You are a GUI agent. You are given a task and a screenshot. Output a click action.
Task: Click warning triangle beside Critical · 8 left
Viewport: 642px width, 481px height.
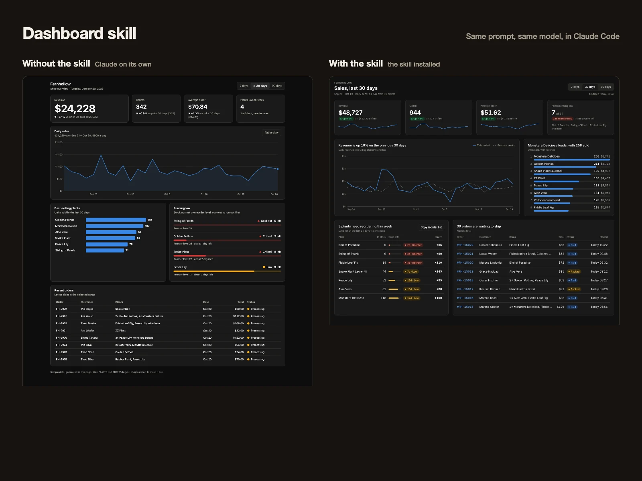(260, 252)
